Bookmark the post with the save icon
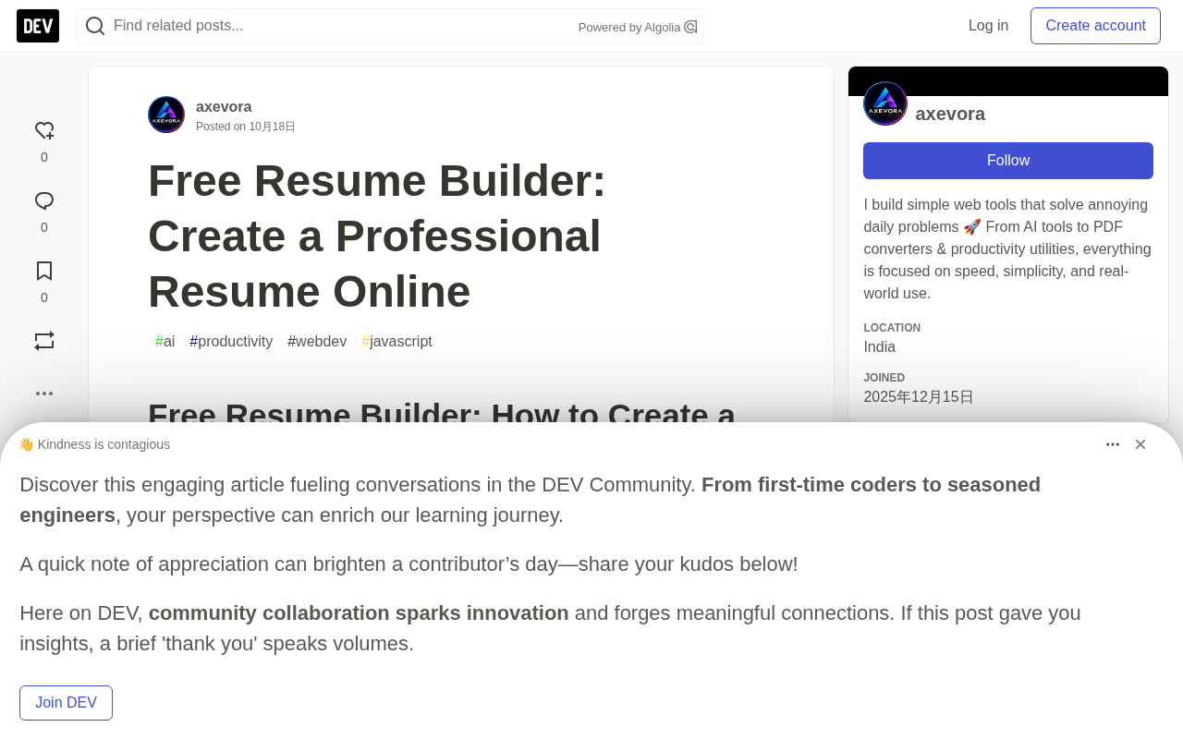The height and width of the screenshot is (739, 1183). [44, 272]
